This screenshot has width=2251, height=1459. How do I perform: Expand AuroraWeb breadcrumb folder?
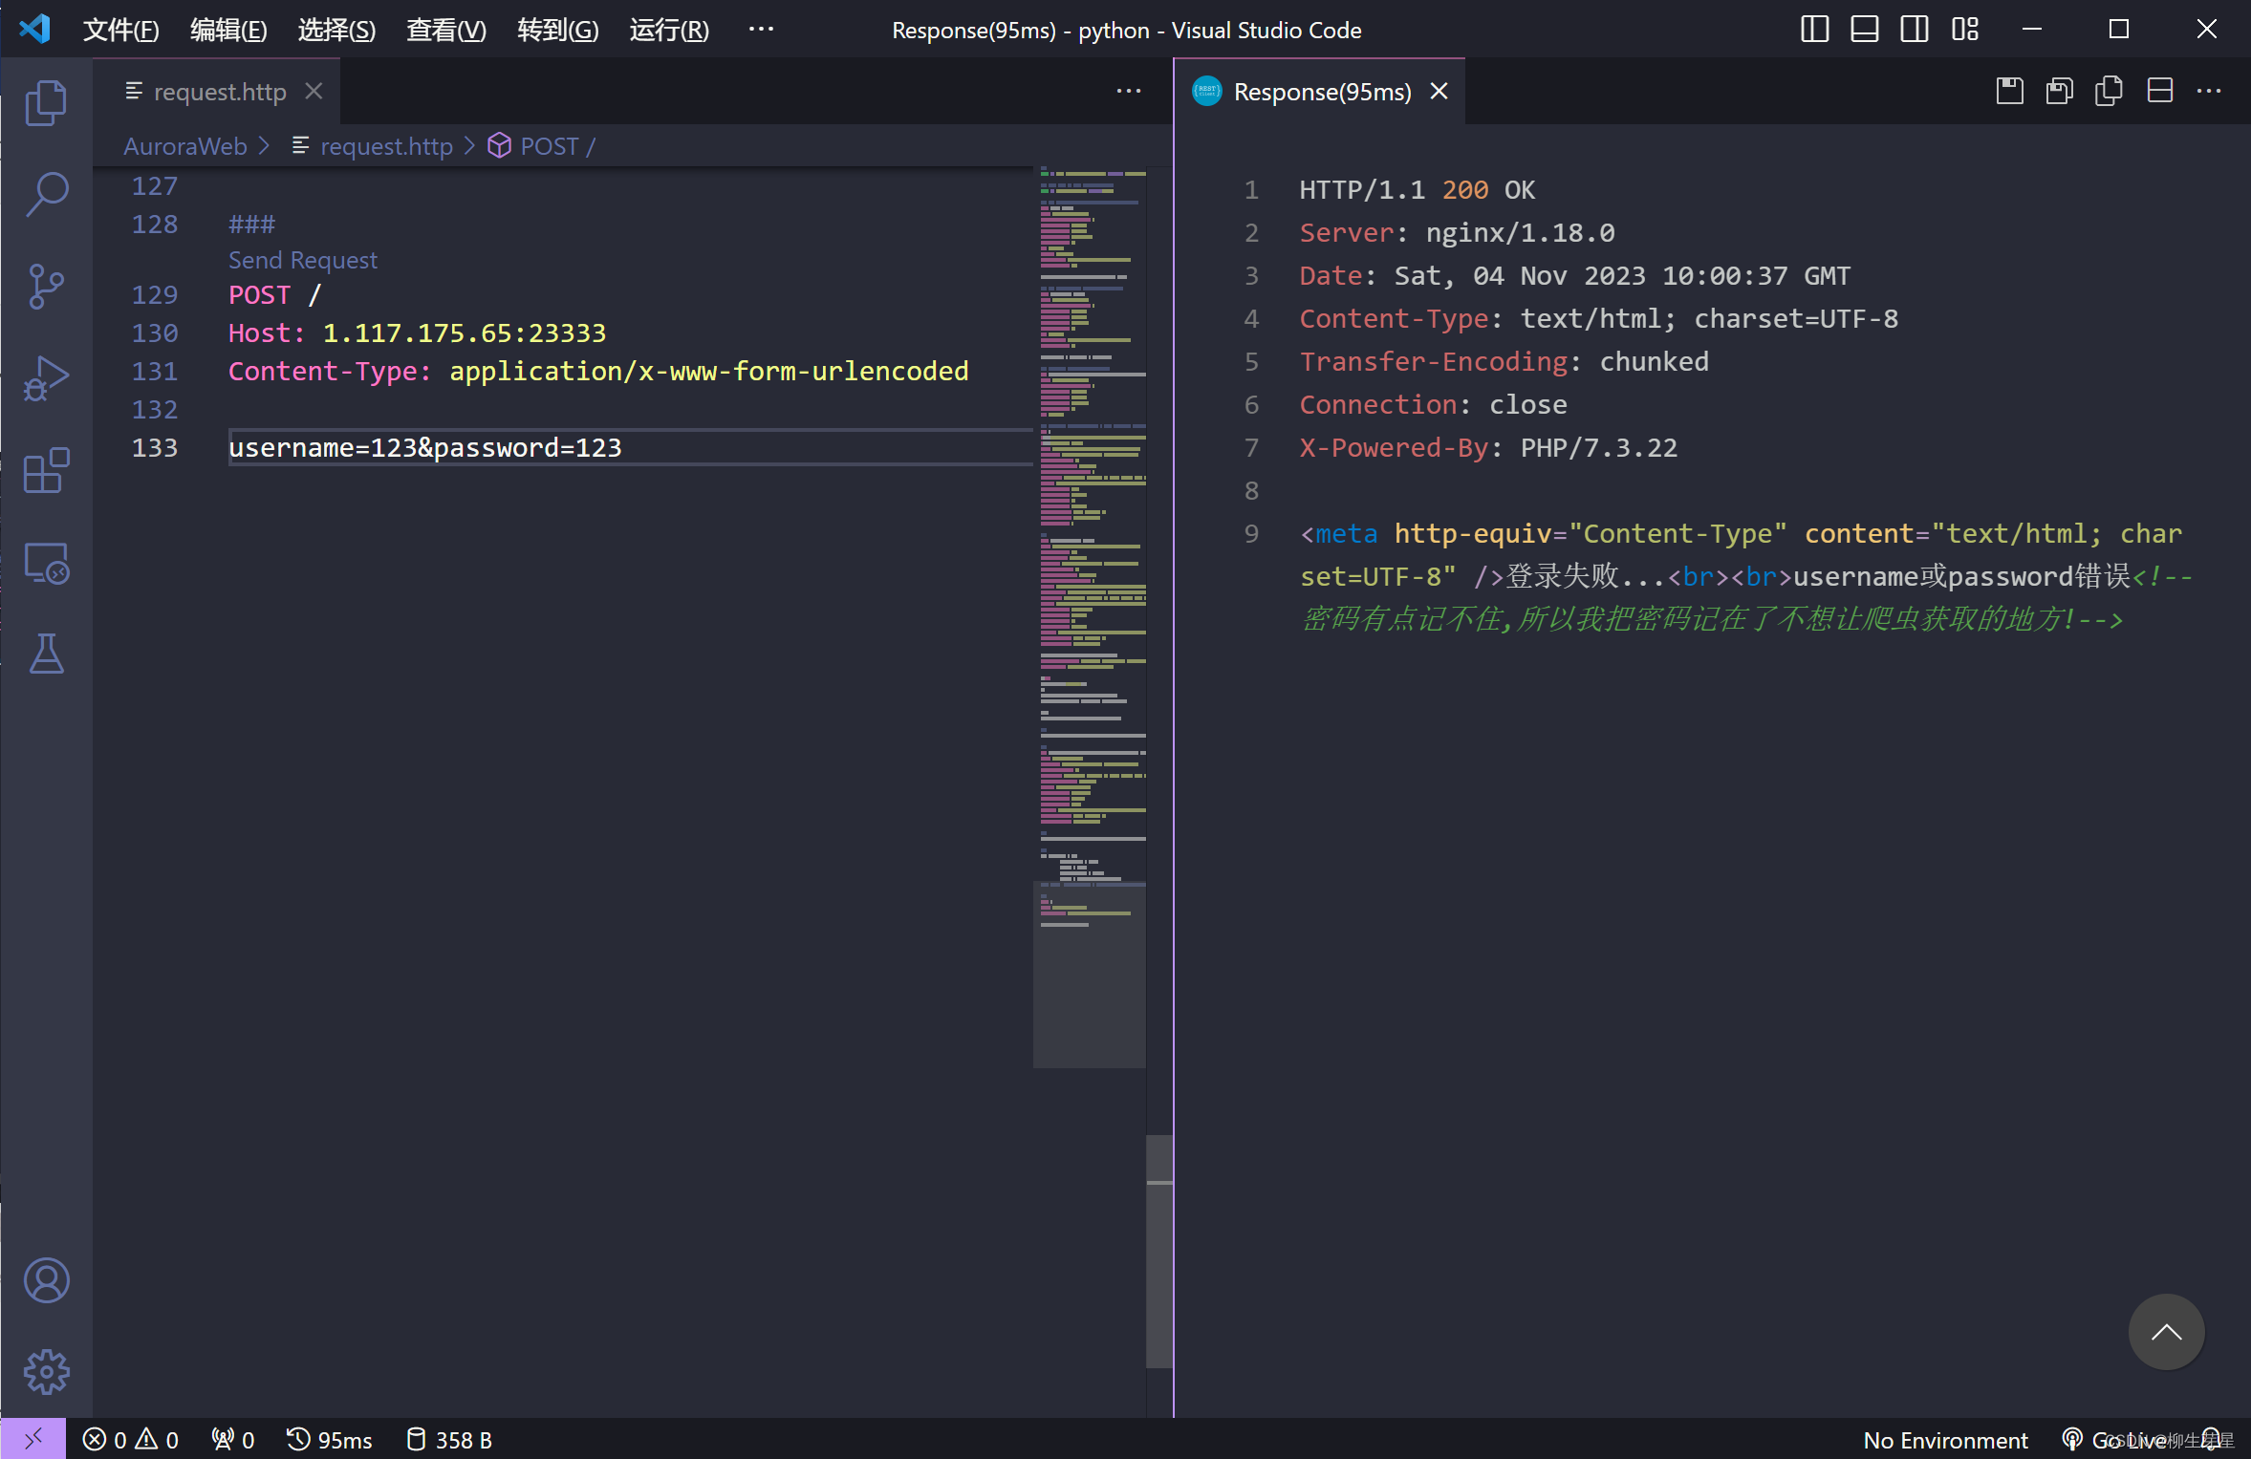(x=185, y=146)
